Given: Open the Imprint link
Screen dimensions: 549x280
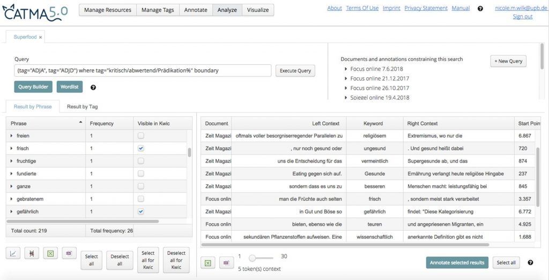Looking at the screenshot, I should [x=391, y=8].
